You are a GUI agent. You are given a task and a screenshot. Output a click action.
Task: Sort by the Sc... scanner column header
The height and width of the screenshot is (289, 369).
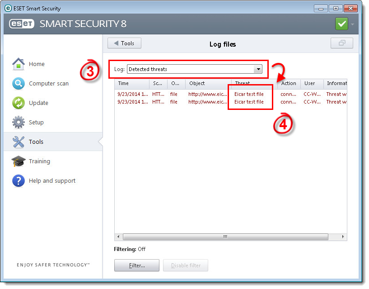(x=159, y=84)
